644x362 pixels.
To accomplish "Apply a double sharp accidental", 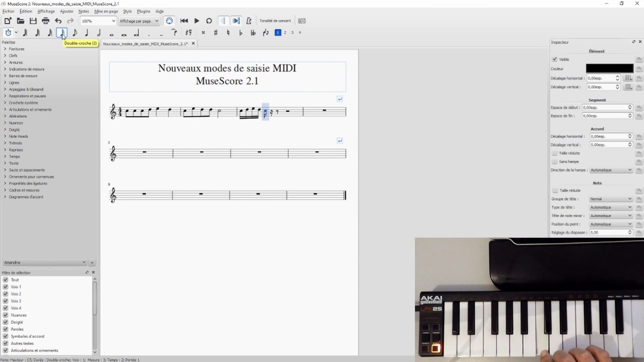I will click(203, 33).
